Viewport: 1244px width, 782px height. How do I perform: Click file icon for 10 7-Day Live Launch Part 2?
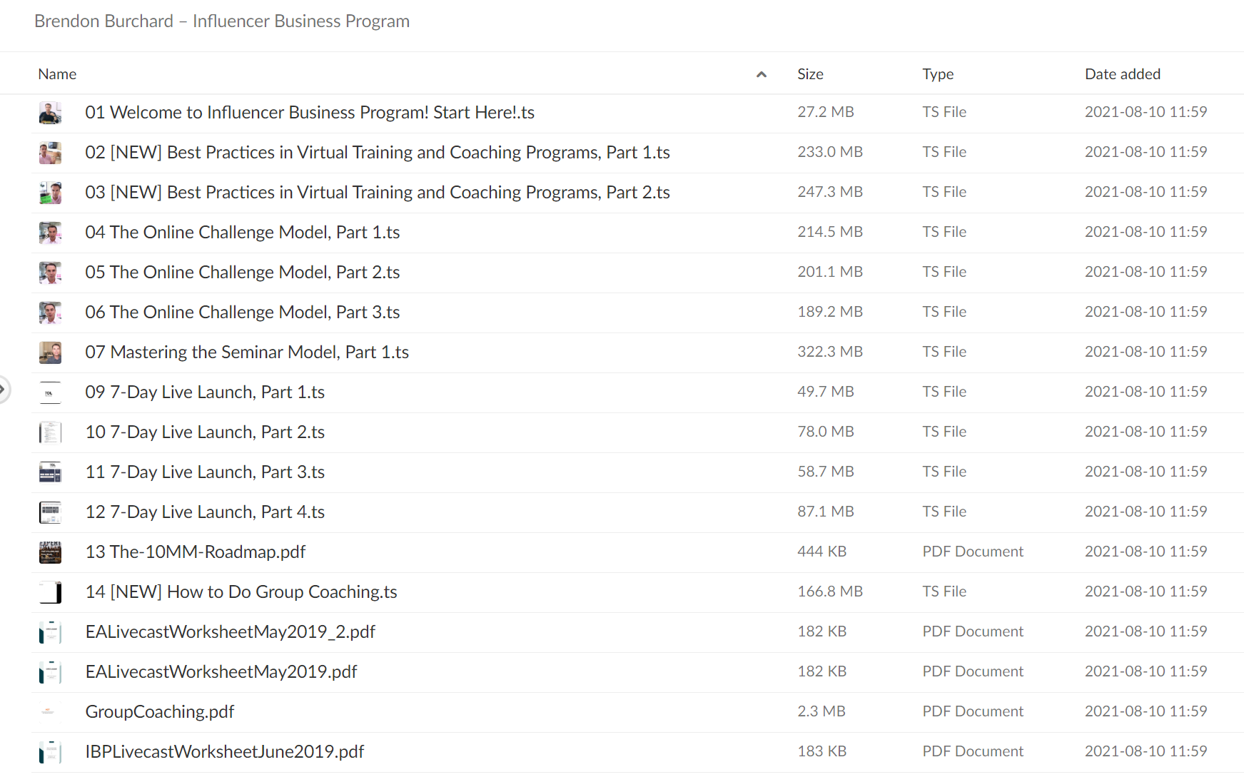point(50,432)
